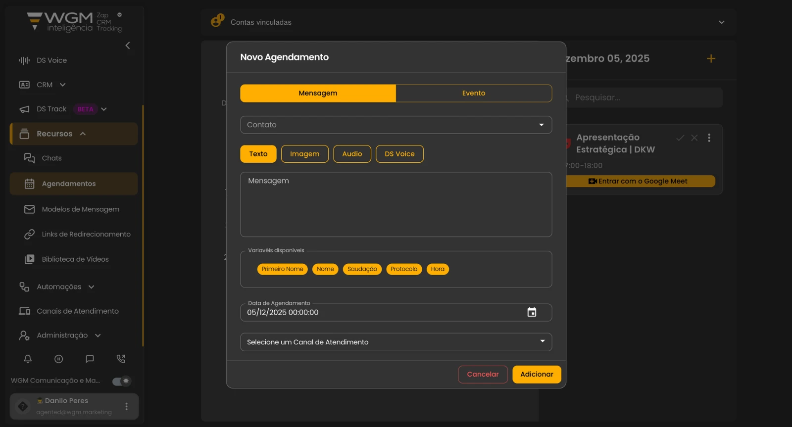Click the notification bell icon in sidebar

click(28, 359)
